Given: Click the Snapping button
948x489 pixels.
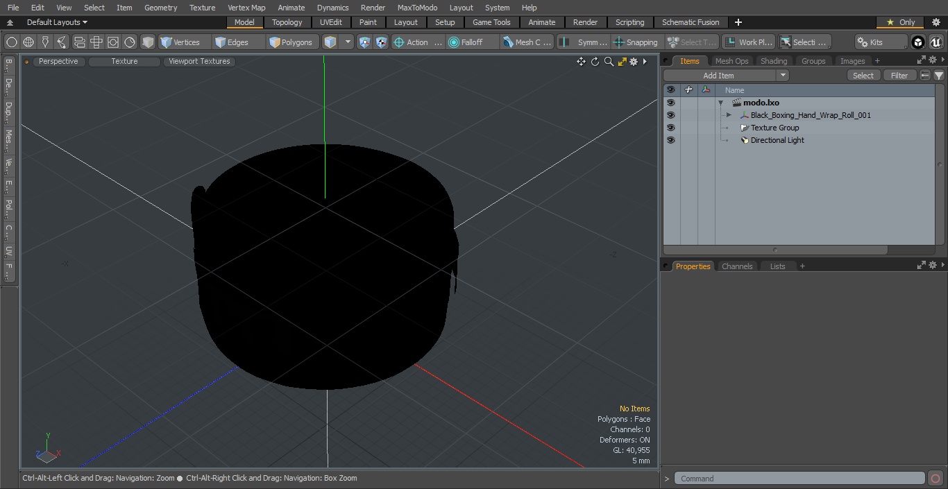Looking at the screenshot, I should 636,42.
